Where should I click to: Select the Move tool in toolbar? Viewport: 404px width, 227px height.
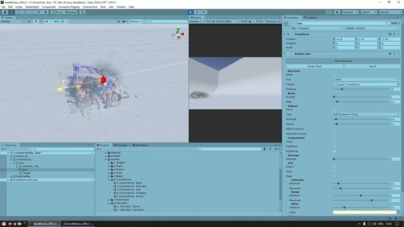pos(11,12)
